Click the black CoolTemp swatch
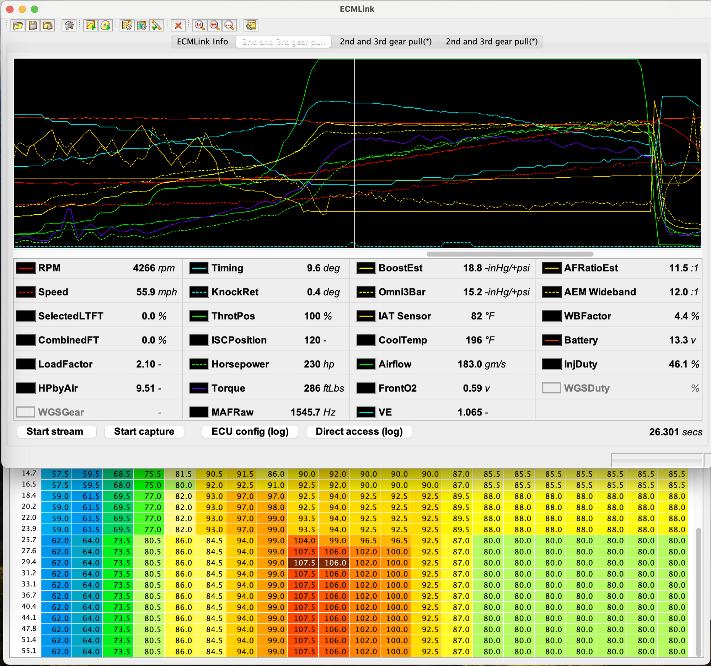Screen dimensions: 711x666 (x=366, y=340)
